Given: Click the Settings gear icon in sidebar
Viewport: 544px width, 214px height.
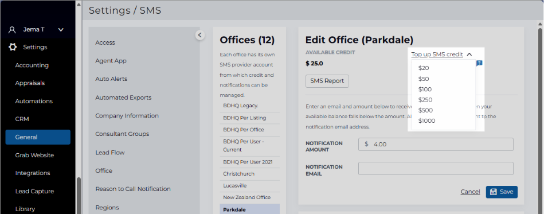Looking at the screenshot, I should (x=13, y=47).
